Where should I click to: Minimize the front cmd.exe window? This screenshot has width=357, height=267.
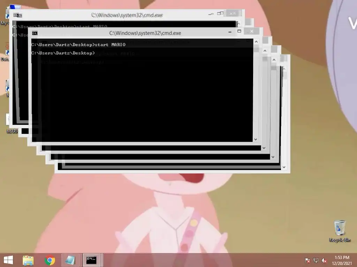(230, 32)
